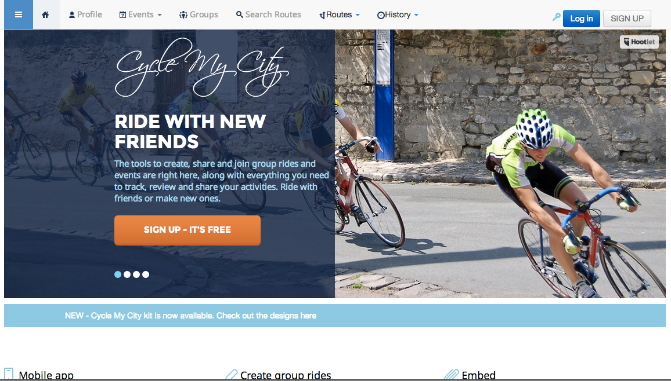
Task: Open the Groups nav item
Action: tap(199, 14)
